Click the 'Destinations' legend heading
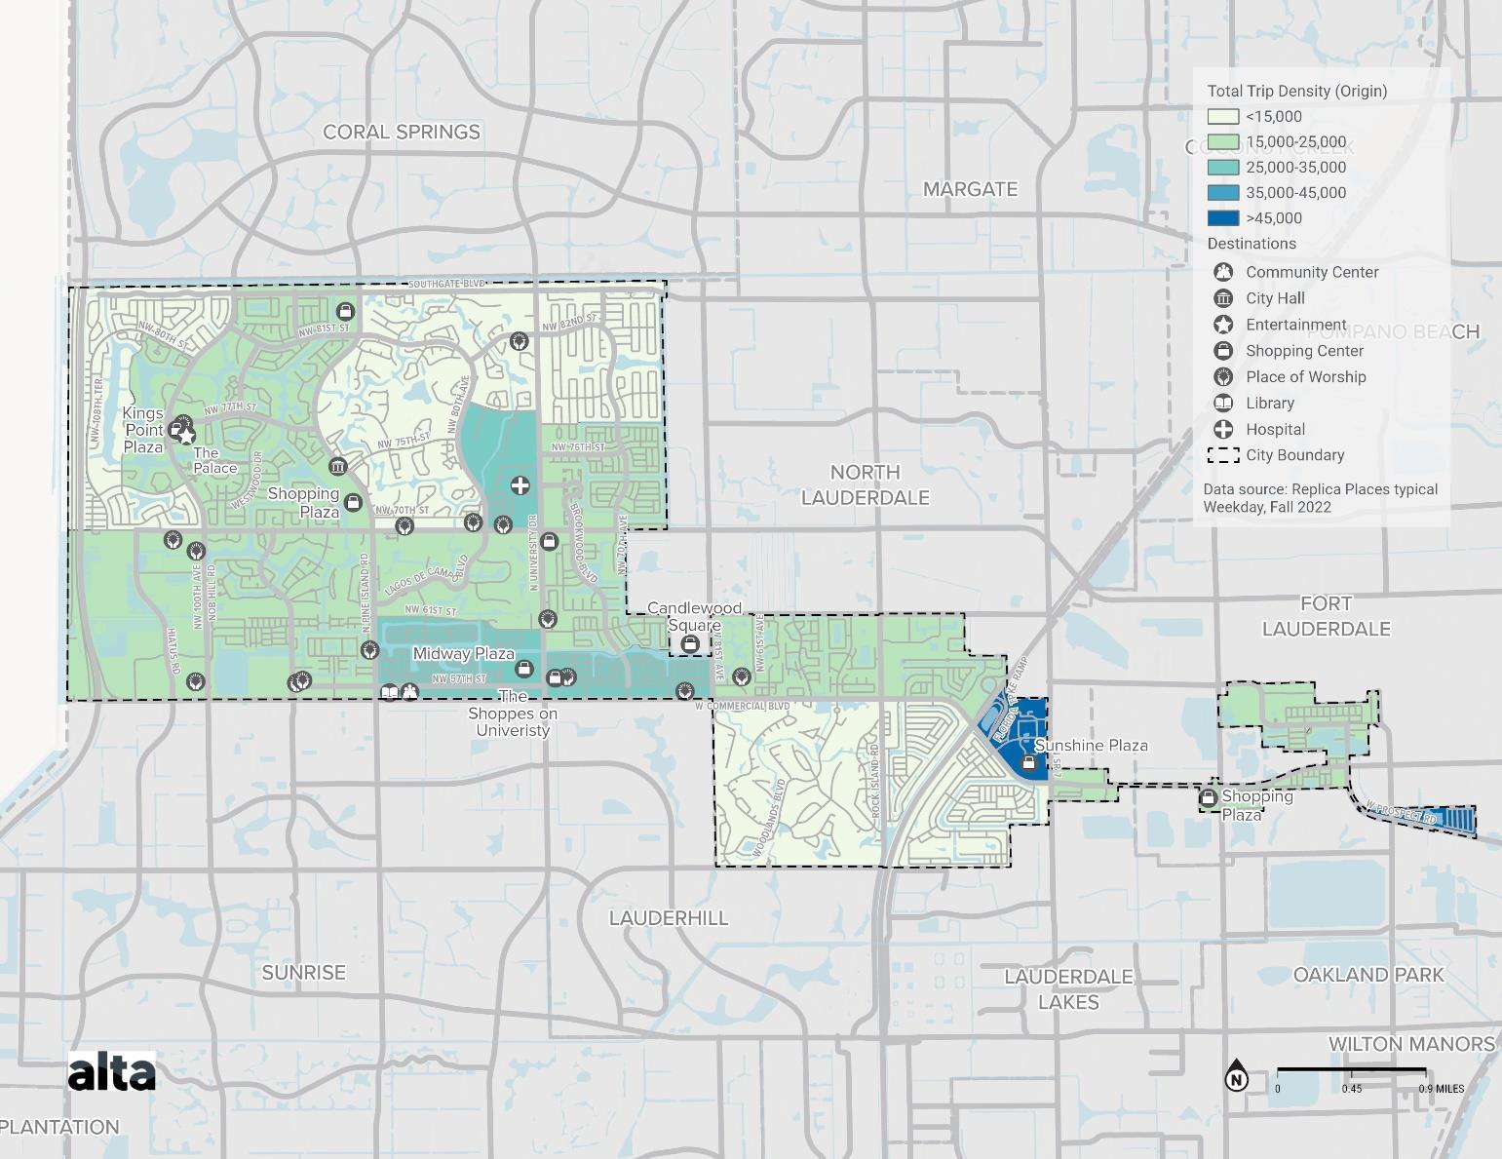Image resolution: width=1502 pixels, height=1159 pixels. coord(1252,244)
